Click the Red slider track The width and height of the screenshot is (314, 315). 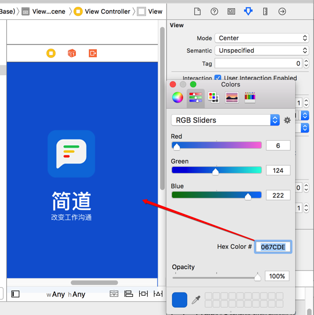coord(217,145)
